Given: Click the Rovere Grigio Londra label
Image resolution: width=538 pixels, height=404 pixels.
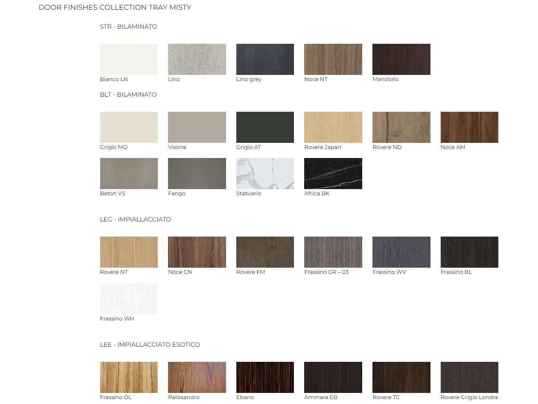Looking at the screenshot, I should [469, 397].
